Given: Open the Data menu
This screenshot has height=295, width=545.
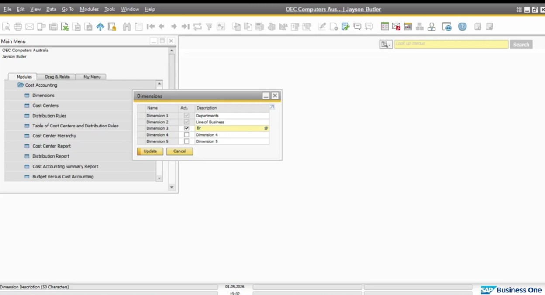Looking at the screenshot, I should click(51, 9).
